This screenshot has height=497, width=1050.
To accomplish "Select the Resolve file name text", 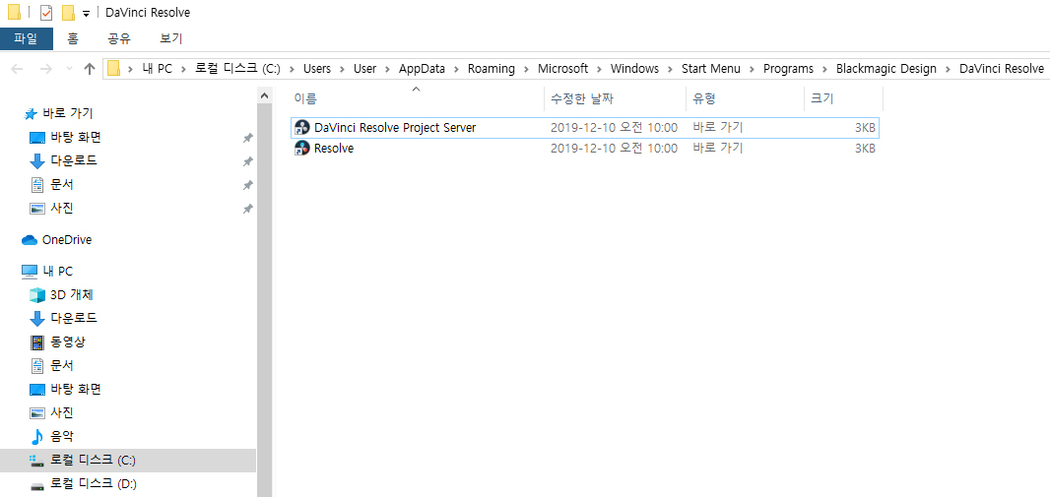I will tap(334, 149).
